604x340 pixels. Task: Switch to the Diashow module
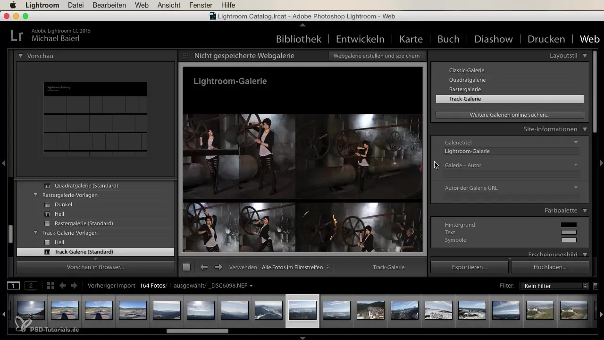click(x=494, y=39)
